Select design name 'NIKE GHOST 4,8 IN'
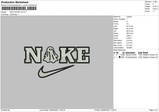This screenshot has width=159, height=112. click(17, 12)
